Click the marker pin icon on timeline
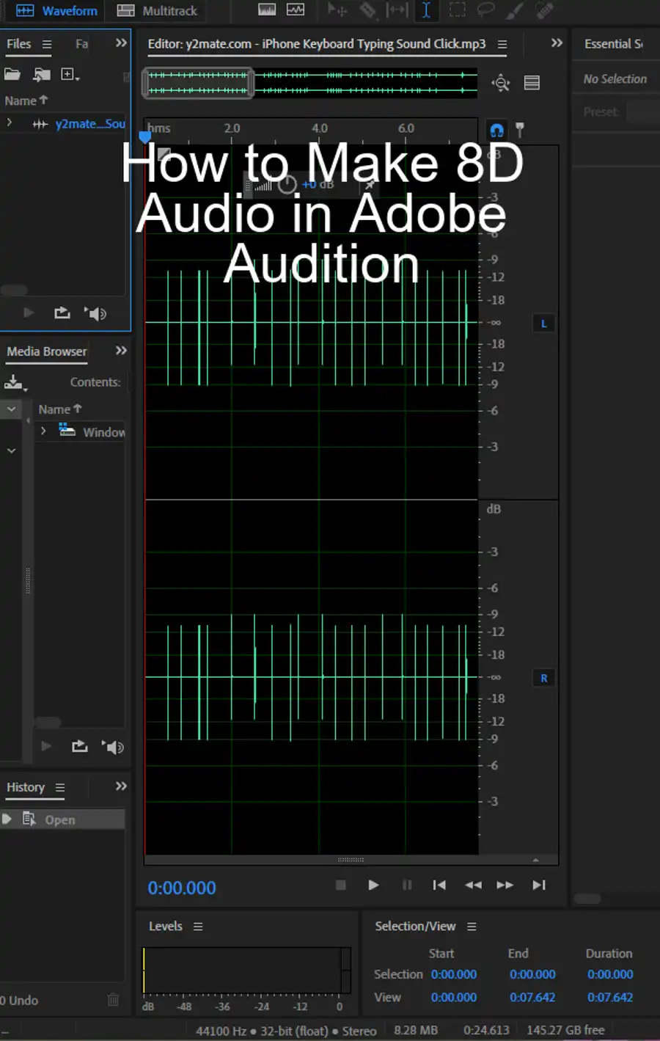This screenshot has width=660, height=1041. tap(520, 130)
